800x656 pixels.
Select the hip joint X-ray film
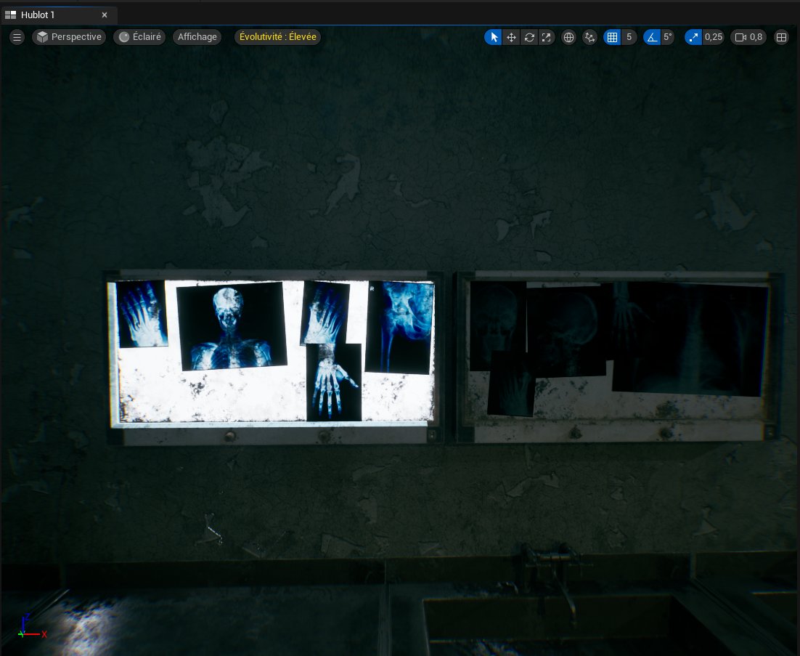(399, 327)
